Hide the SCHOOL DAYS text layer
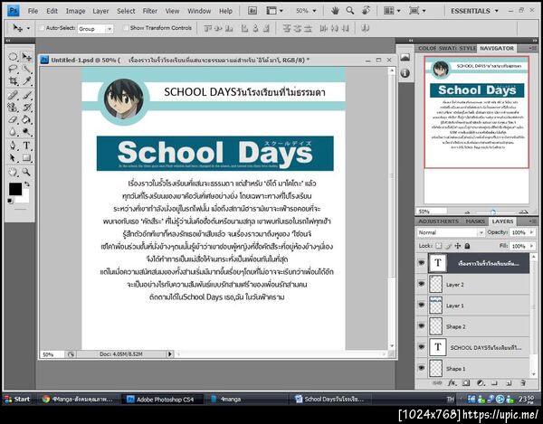543x424 pixels. tap(421, 347)
